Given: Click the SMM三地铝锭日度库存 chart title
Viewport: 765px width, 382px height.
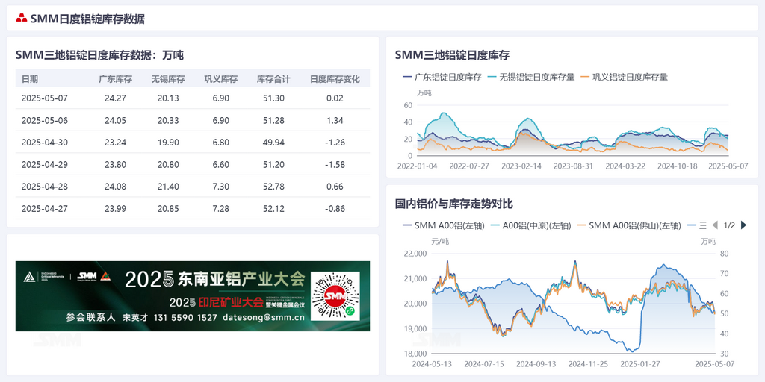Looking at the screenshot, I should coord(452,55).
